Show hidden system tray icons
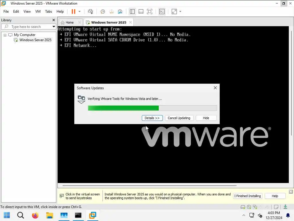The image size is (294, 221). [x=243, y=215]
